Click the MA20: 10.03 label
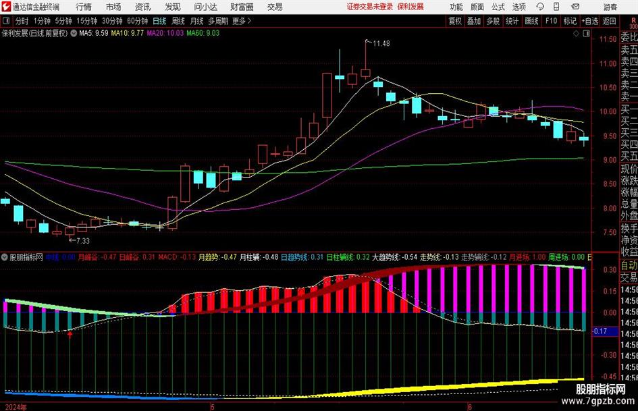The image size is (638, 411). (x=165, y=33)
